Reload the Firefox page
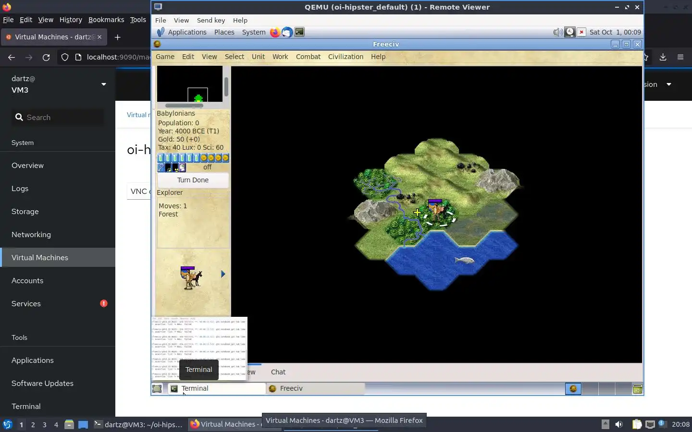The width and height of the screenshot is (692, 432). point(46,57)
